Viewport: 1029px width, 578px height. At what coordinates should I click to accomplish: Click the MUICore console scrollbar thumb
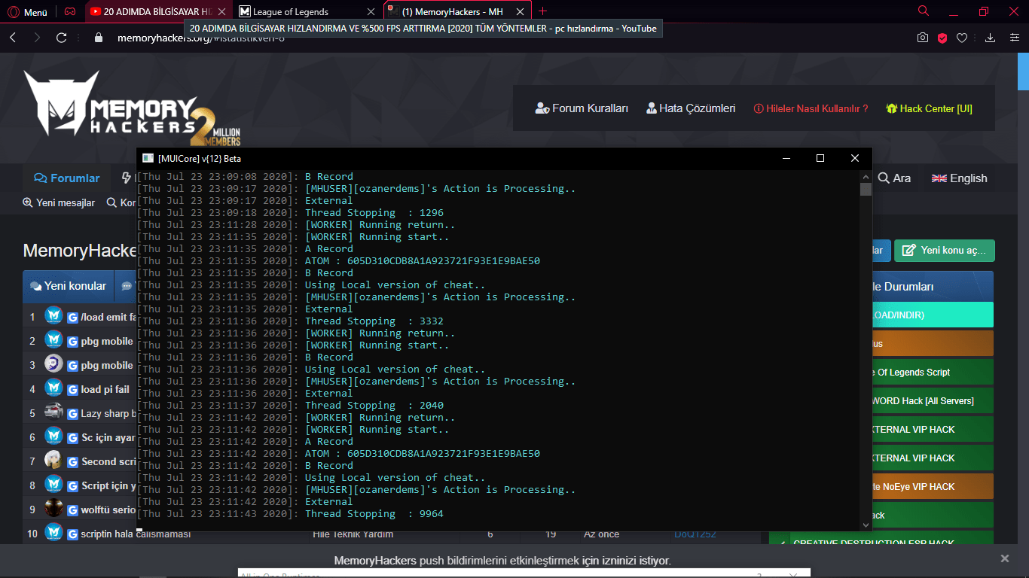(866, 189)
